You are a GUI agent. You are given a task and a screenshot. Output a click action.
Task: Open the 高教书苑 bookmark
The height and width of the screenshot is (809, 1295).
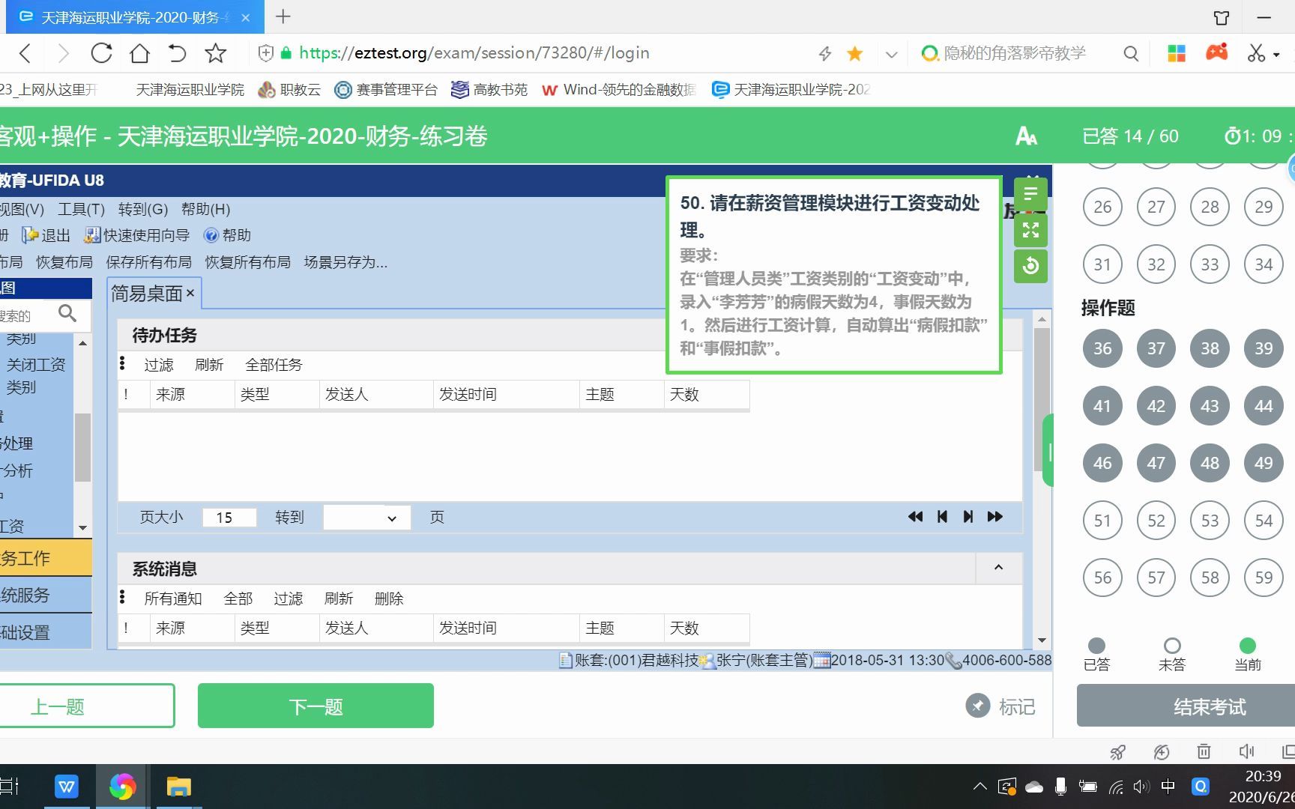click(489, 90)
